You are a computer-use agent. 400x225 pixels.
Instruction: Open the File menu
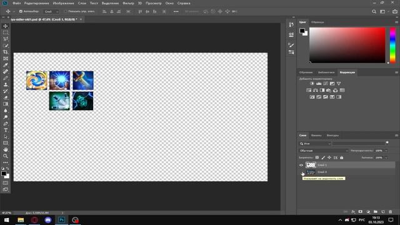click(17, 3)
